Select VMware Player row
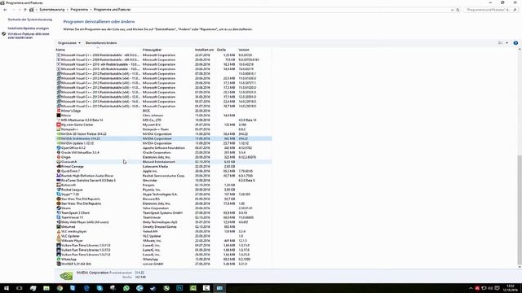 (163, 241)
